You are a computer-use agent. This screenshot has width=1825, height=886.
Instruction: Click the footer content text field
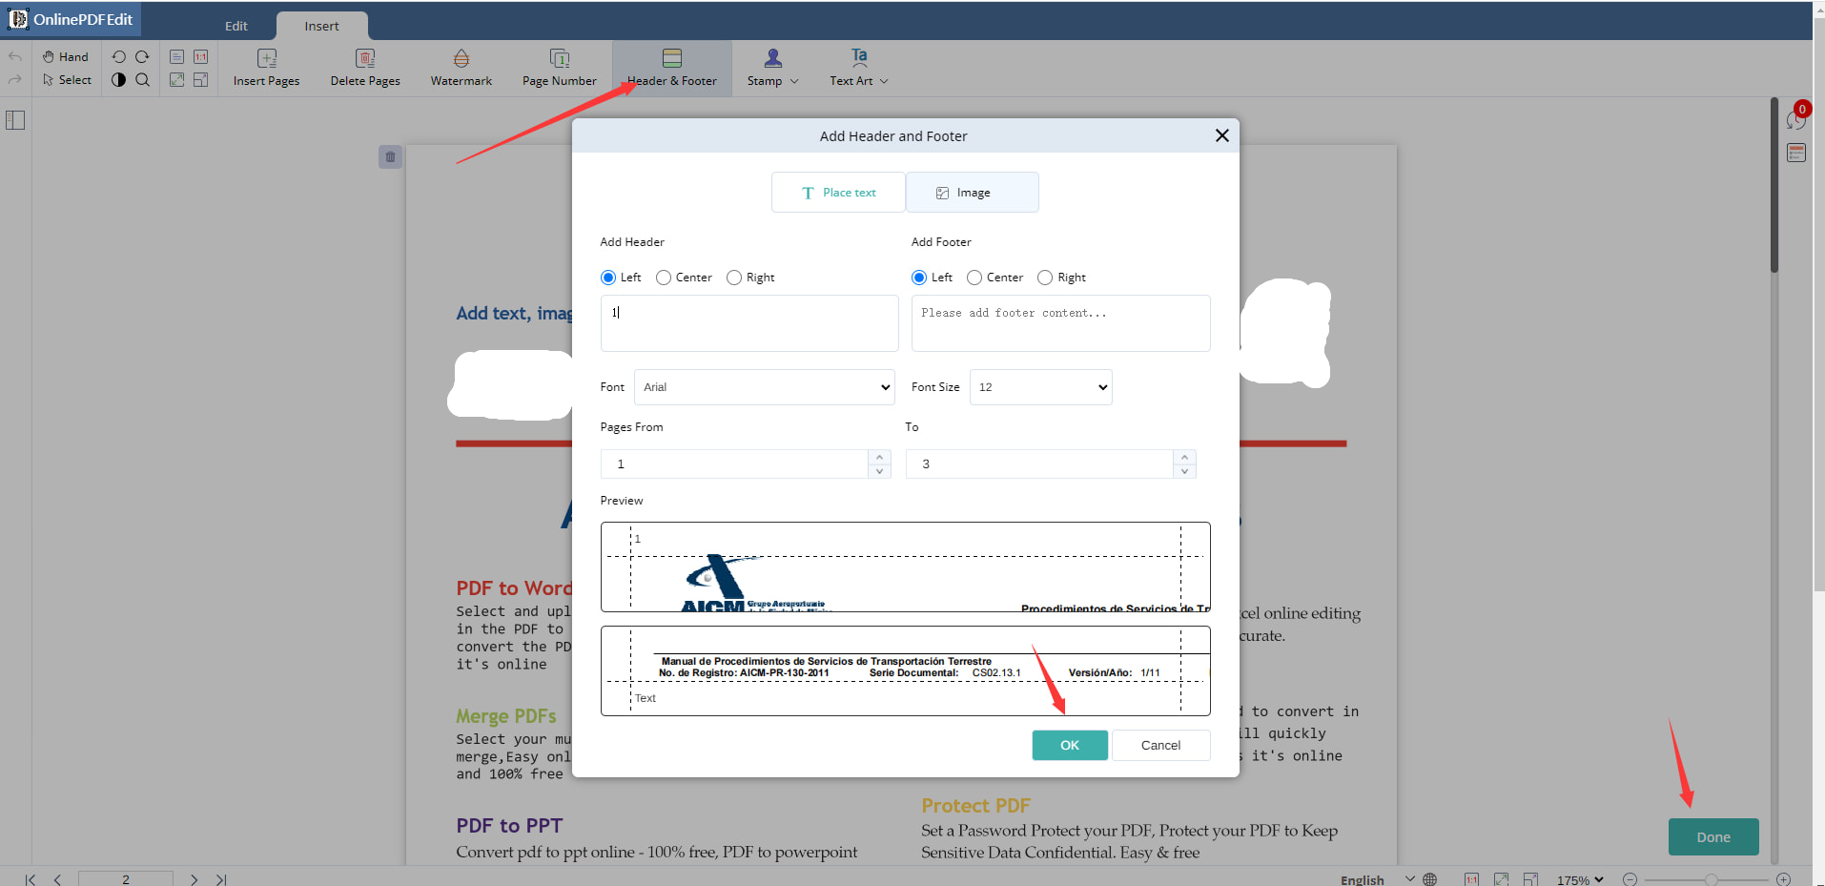(x=1060, y=323)
